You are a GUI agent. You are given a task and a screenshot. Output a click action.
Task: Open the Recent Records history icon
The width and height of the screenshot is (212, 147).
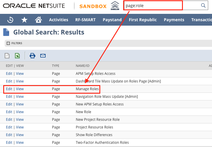click(10, 20)
